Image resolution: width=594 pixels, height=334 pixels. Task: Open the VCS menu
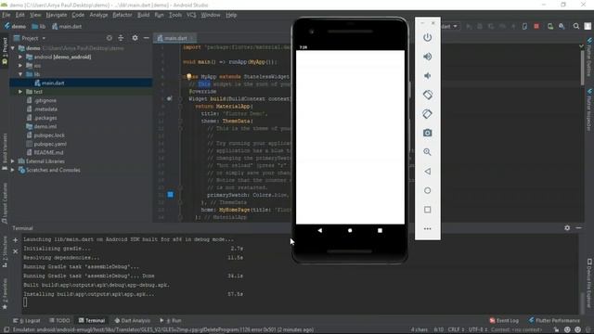tap(191, 15)
